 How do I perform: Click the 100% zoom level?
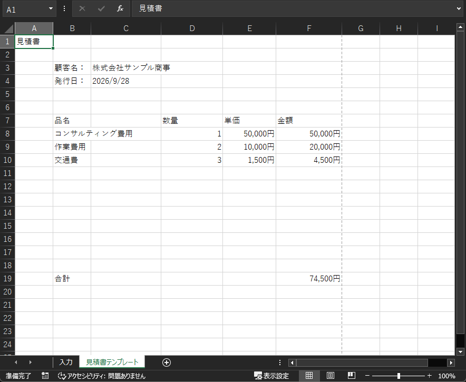[446, 376]
